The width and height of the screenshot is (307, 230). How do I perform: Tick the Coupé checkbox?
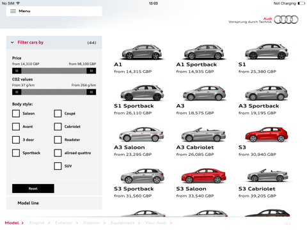(58, 114)
